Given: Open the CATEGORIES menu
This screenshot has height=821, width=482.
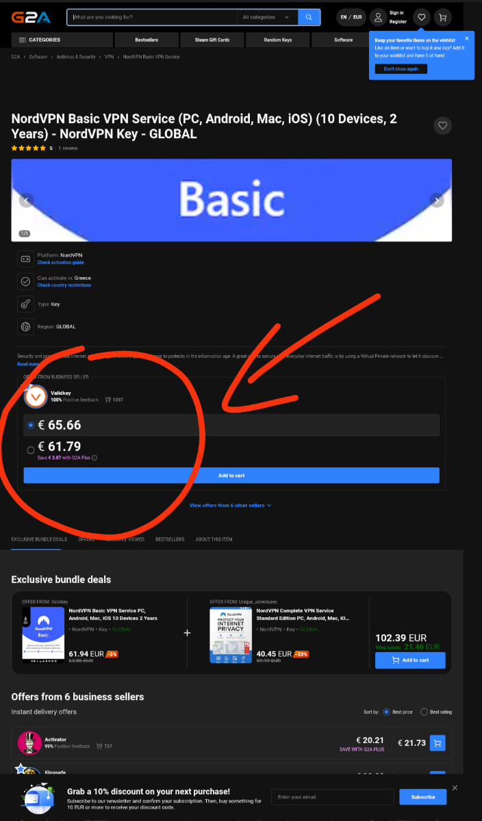Looking at the screenshot, I should [62, 40].
